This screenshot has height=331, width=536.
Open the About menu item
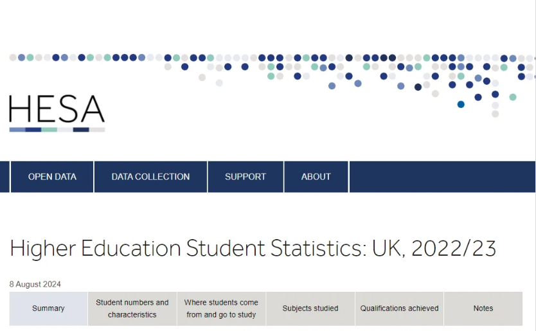click(x=316, y=177)
